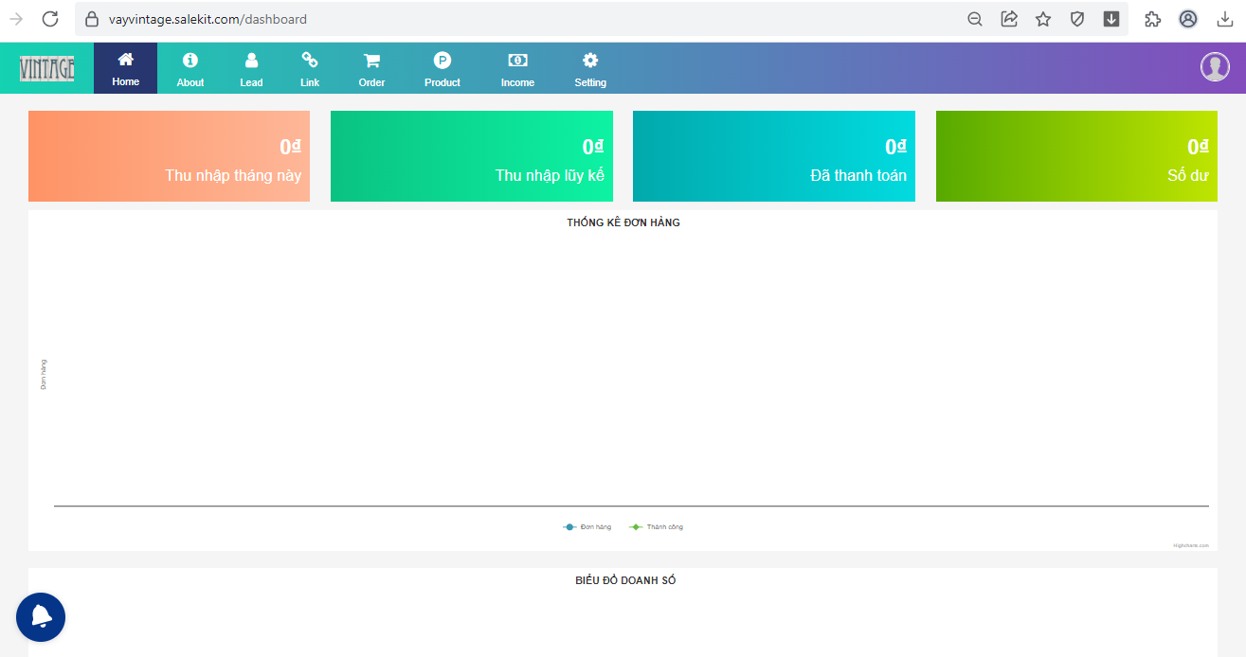Open the user avatar profile menu
1246x657 pixels.
pos(1214,67)
